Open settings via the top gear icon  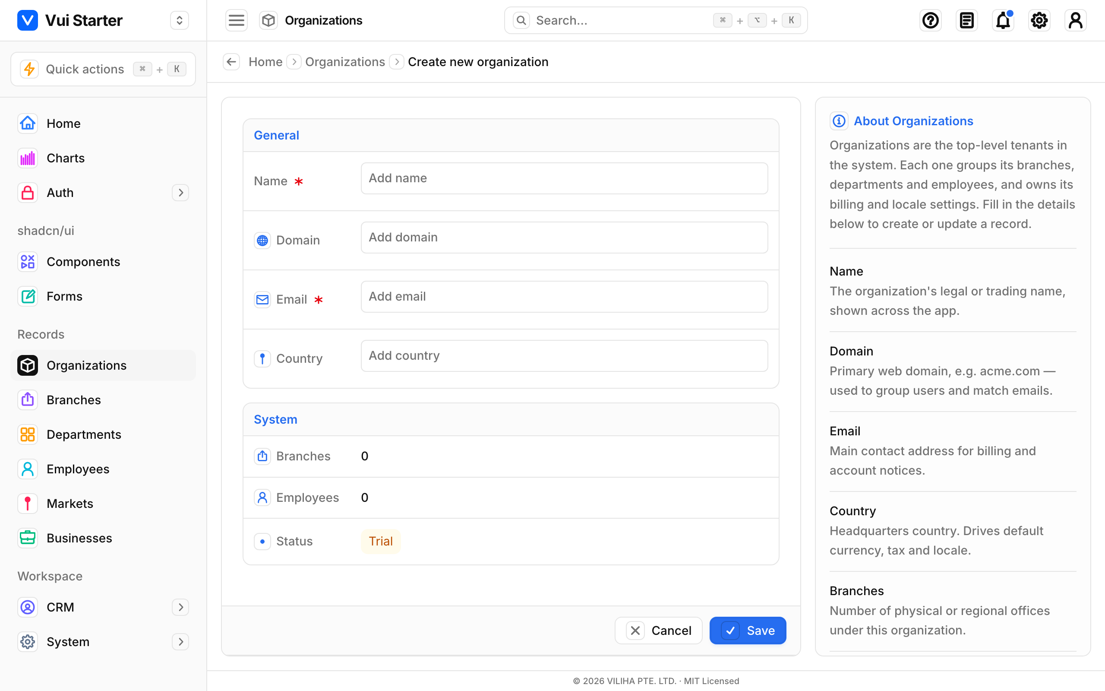coord(1039,20)
